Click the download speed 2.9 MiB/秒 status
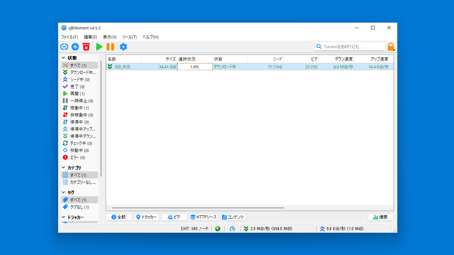This screenshot has height=255, width=454. point(268,229)
